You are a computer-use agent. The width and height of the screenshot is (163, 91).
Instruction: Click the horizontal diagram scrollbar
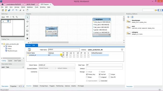tap(50, 42)
